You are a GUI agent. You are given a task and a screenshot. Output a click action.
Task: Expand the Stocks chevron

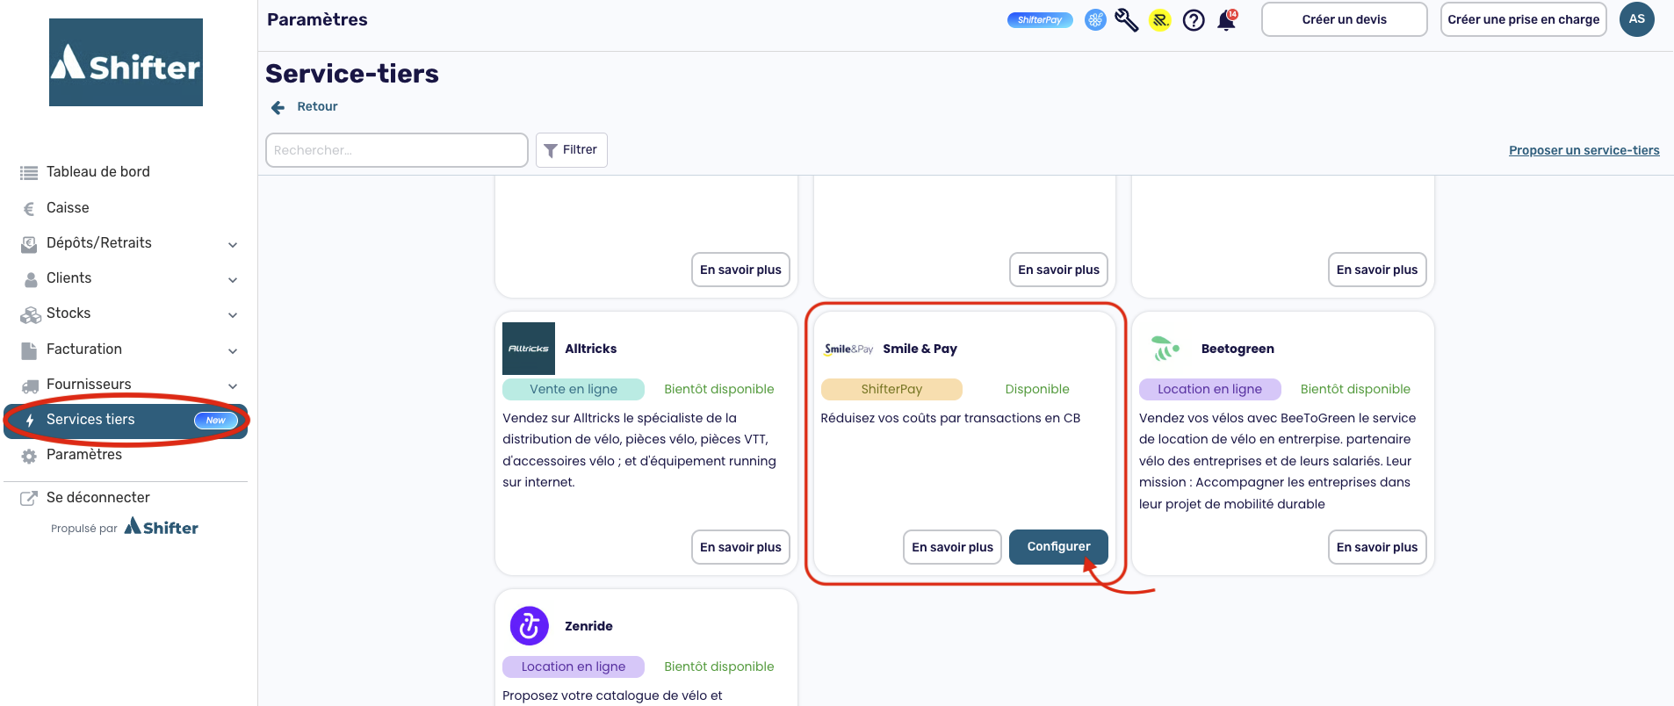pos(233,315)
